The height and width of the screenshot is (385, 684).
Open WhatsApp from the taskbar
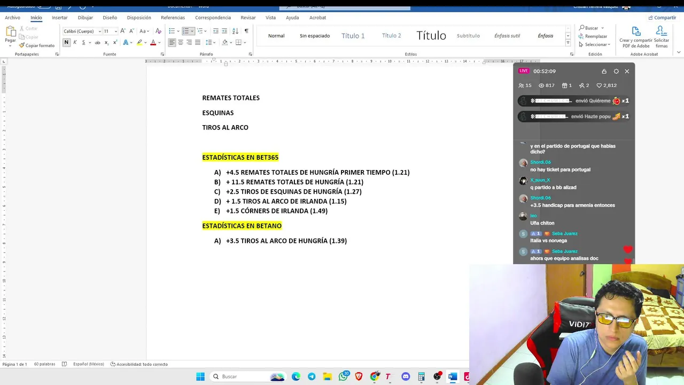pyautogui.click(x=343, y=376)
